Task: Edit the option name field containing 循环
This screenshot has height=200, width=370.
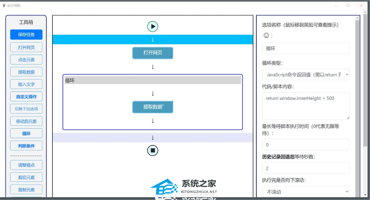Action: tap(305, 48)
